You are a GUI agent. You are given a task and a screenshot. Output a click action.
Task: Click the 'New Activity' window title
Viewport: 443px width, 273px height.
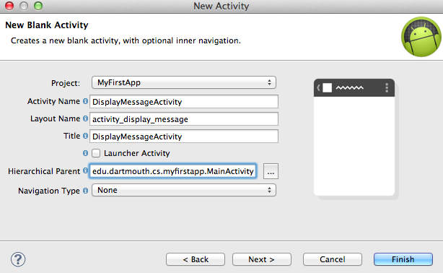[x=221, y=6]
